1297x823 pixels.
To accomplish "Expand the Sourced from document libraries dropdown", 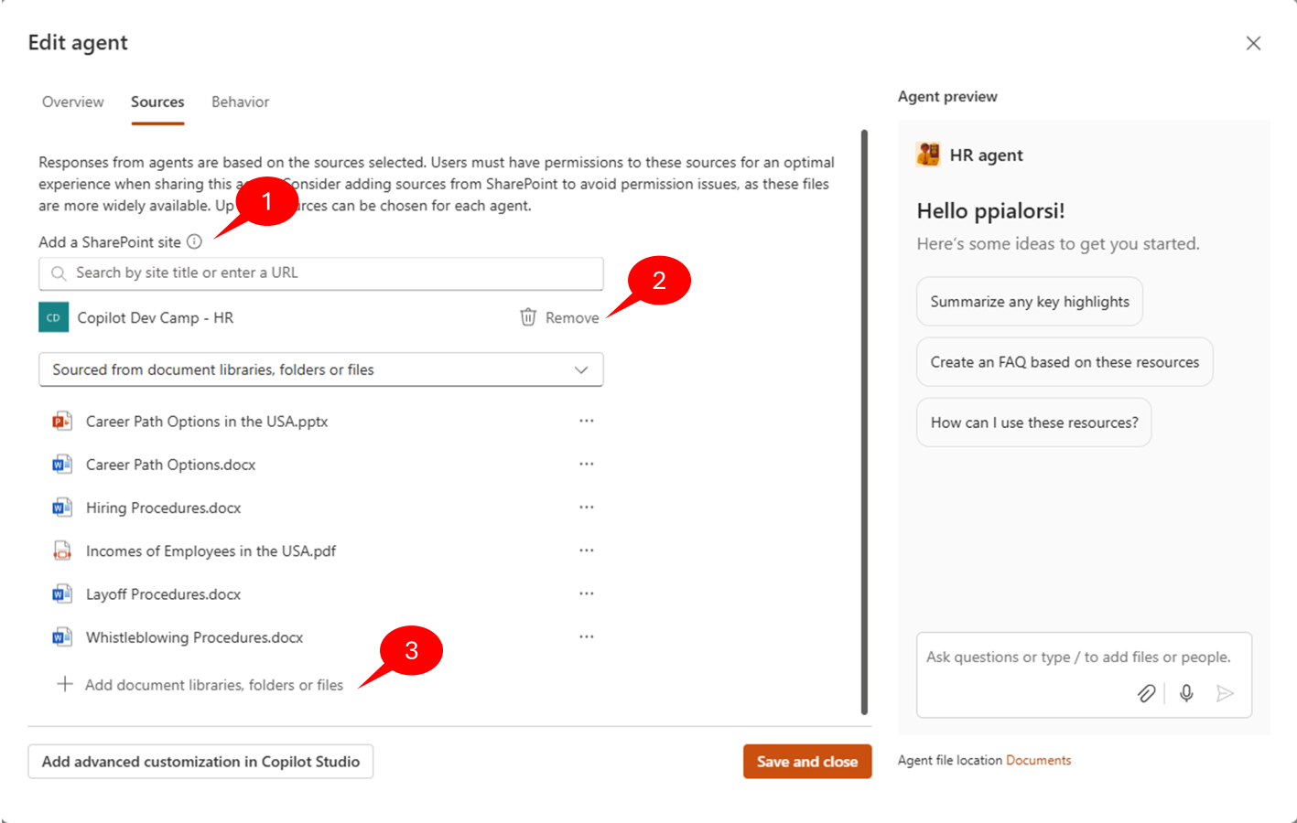I will (x=321, y=369).
